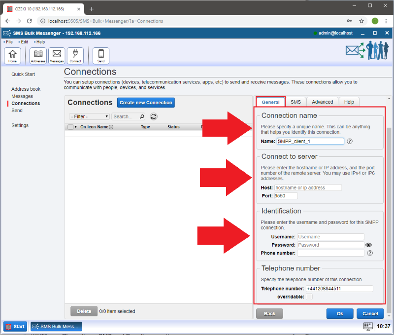The height and width of the screenshot is (335, 394).
Task: Switch to the SMS tab
Action: (295, 102)
